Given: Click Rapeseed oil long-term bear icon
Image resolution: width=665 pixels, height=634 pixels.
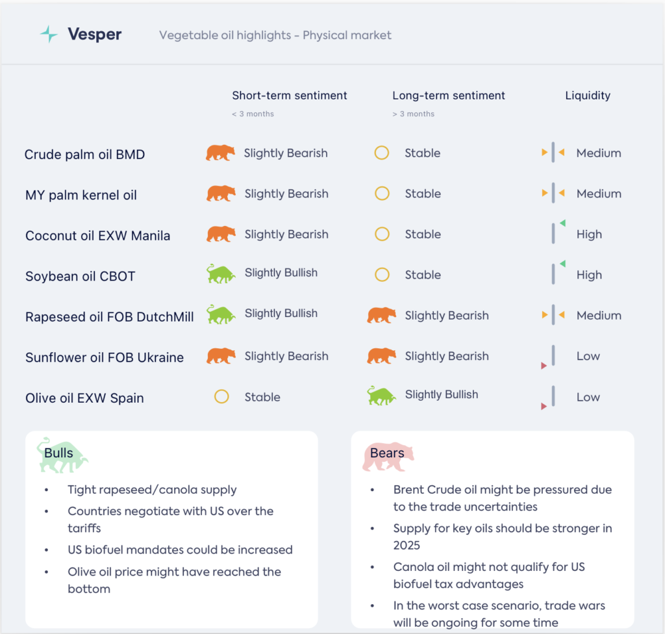Looking at the screenshot, I should pos(381,316).
